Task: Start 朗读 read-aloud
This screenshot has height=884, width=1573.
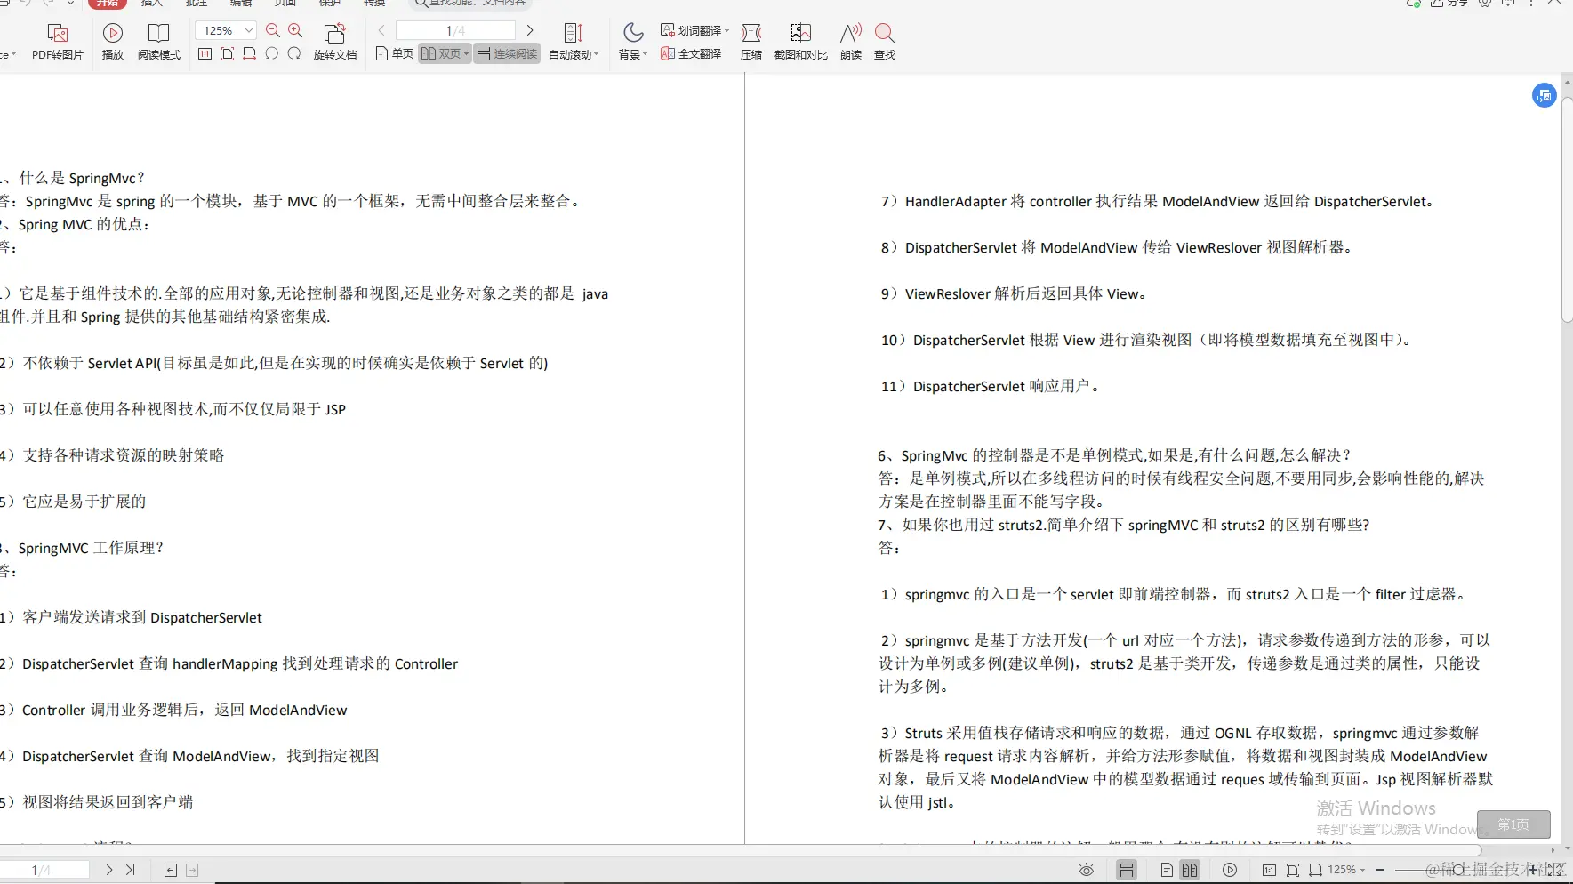Action: (849, 40)
